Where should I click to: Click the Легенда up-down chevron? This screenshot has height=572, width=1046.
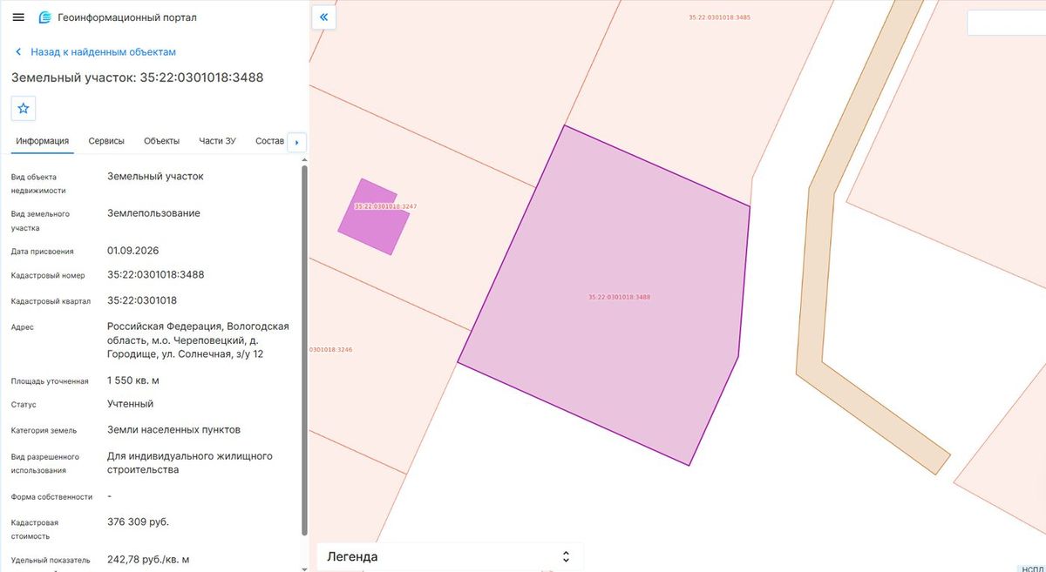(x=566, y=557)
